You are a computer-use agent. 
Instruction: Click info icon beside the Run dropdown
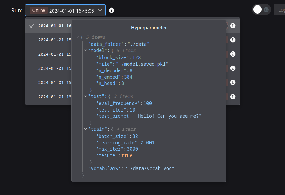(111, 10)
